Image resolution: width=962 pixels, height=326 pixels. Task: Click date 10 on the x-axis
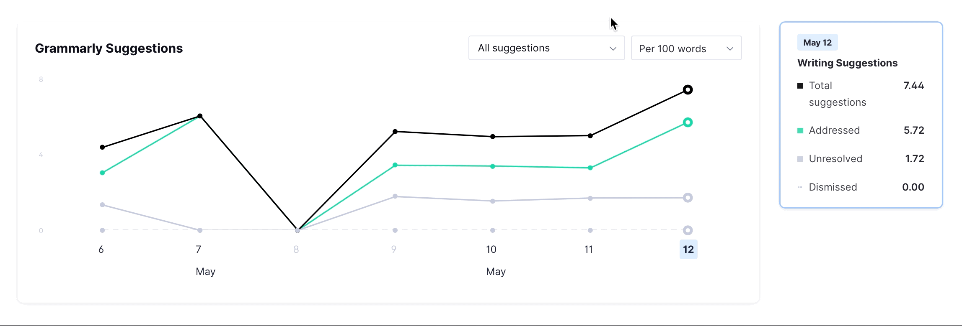[491, 250]
